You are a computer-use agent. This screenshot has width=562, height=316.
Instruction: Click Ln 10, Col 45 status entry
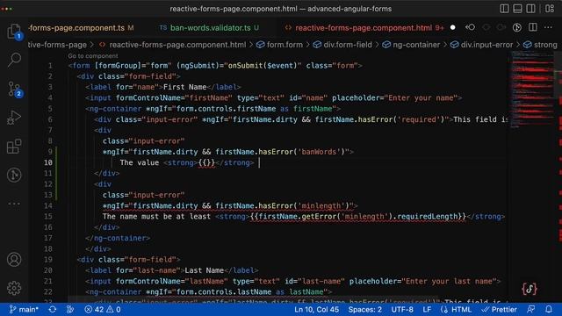[x=316, y=310]
